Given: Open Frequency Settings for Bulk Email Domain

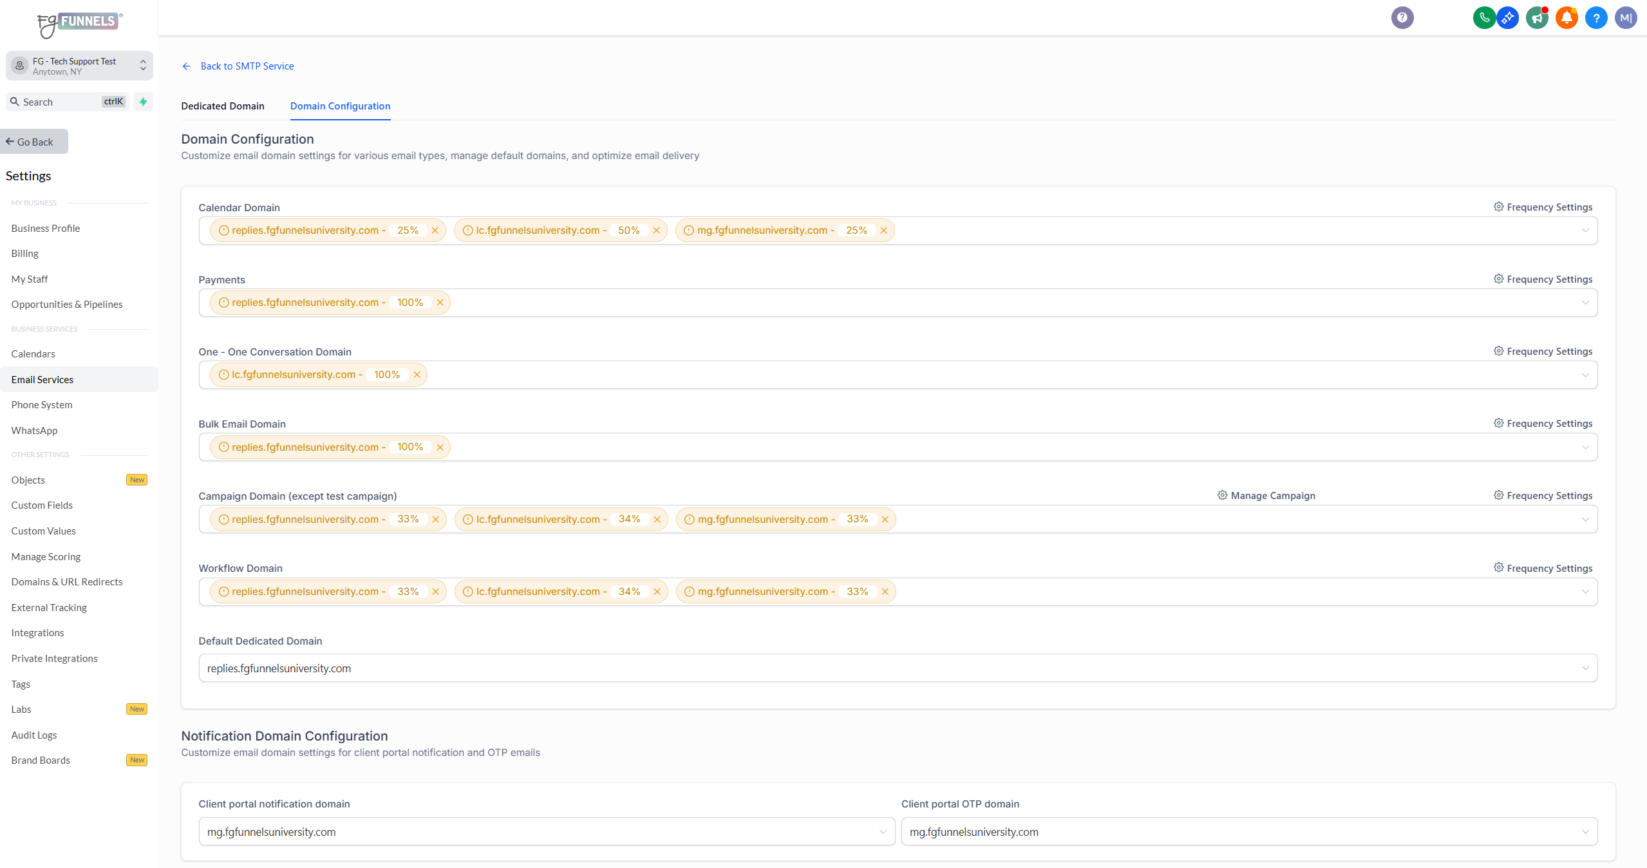Looking at the screenshot, I should pos(1543,424).
